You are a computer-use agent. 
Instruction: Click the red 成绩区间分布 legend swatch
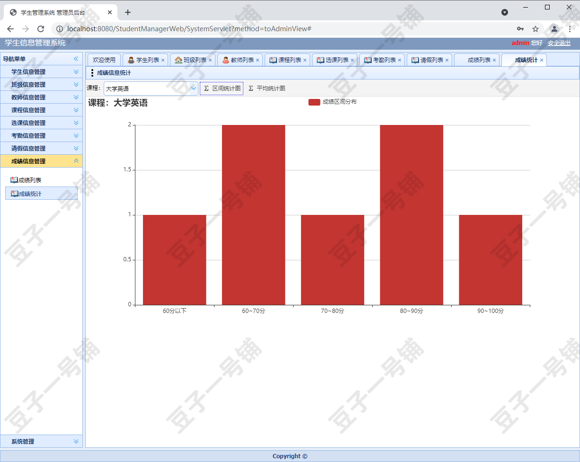(x=314, y=102)
